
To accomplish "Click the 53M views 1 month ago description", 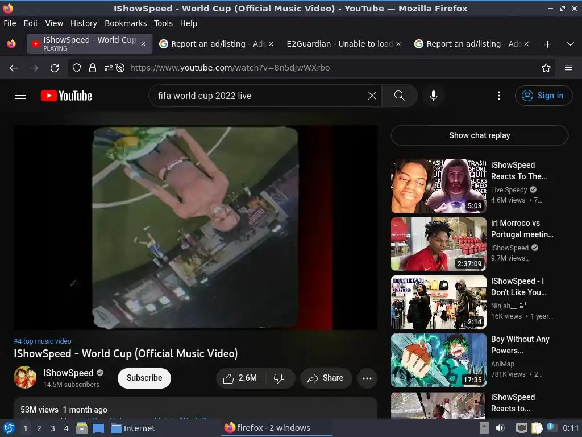I will point(64,410).
